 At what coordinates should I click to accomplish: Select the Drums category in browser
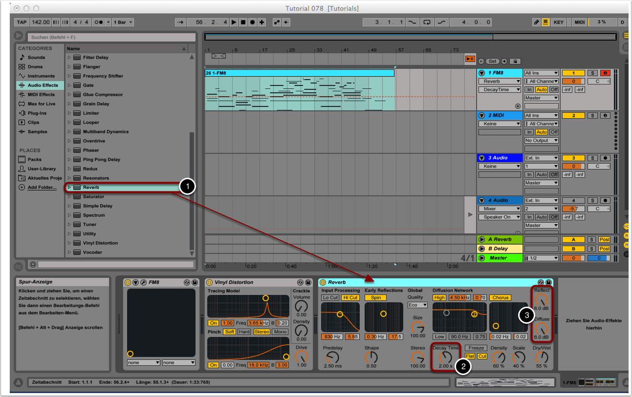pos(35,67)
